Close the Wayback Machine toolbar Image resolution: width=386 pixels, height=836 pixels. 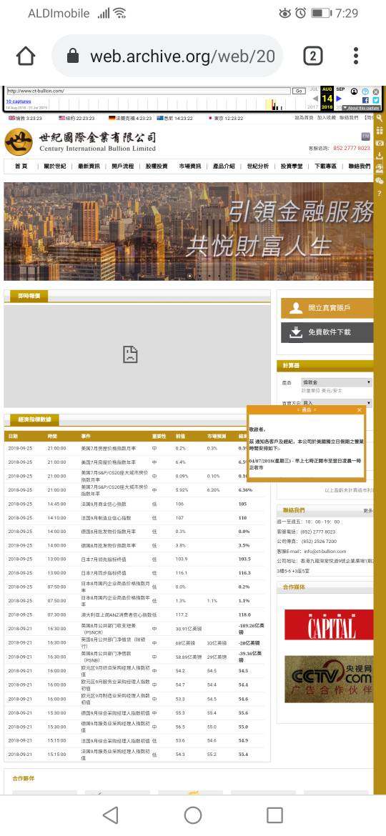375,91
